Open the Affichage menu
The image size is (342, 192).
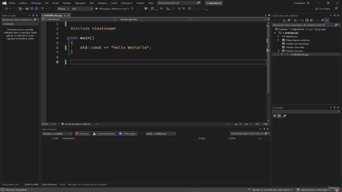(x=36, y=3)
